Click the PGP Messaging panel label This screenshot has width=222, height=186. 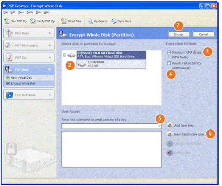click(x=26, y=45)
